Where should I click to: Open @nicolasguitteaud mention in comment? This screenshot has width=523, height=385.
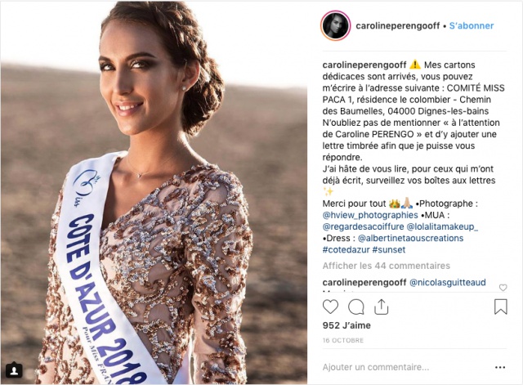pos(447,283)
